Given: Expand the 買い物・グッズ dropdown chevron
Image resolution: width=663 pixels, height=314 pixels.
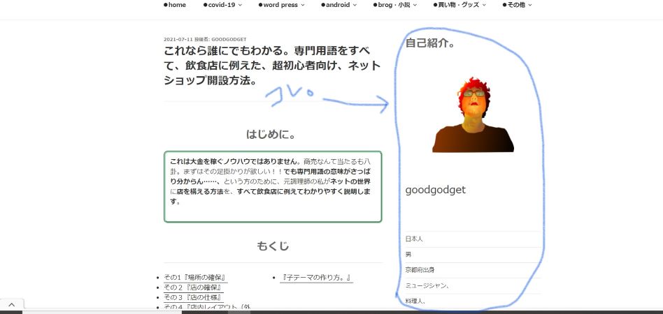Looking at the screenshot, I should point(484,5).
